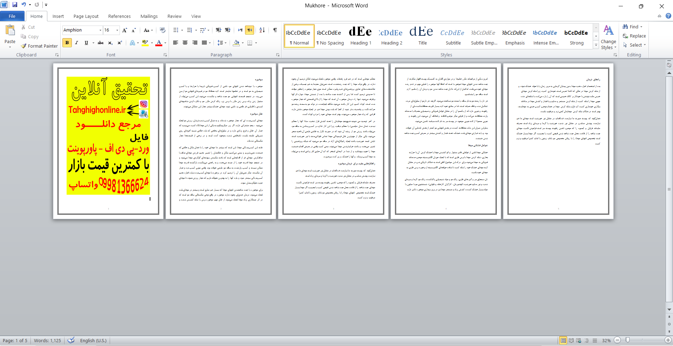Expand Numbering list dropdown
This screenshot has width=673, height=346.
(x=196, y=30)
